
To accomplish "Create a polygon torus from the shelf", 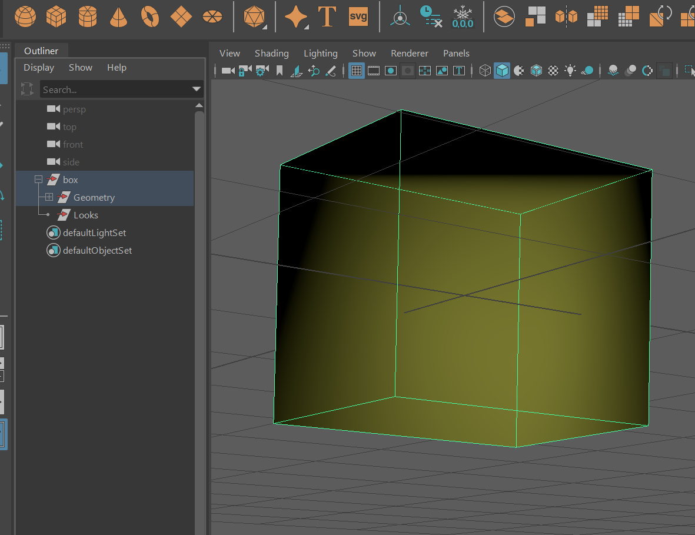I will click(x=150, y=16).
